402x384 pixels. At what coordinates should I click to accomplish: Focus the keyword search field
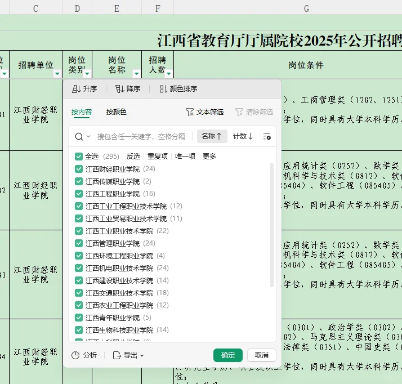(141, 136)
